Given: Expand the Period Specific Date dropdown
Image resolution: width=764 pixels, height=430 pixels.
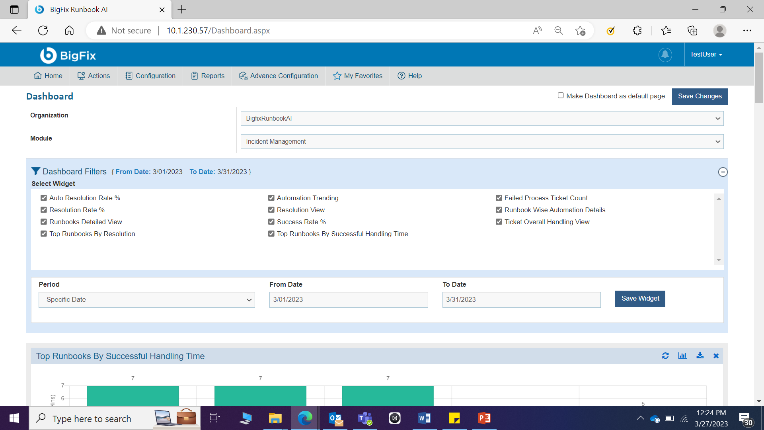Looking at the screenshot, I should pyautogui.click(x=146, y=300).
